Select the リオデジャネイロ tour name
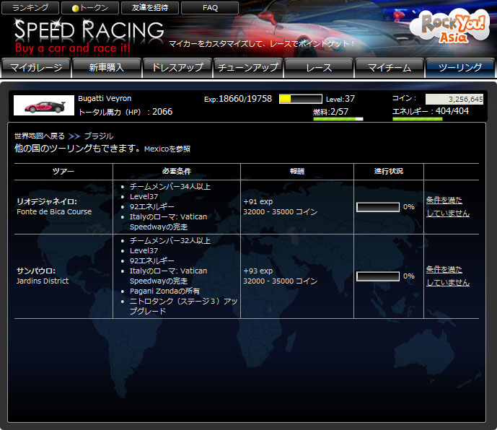 tap(47, 201)
